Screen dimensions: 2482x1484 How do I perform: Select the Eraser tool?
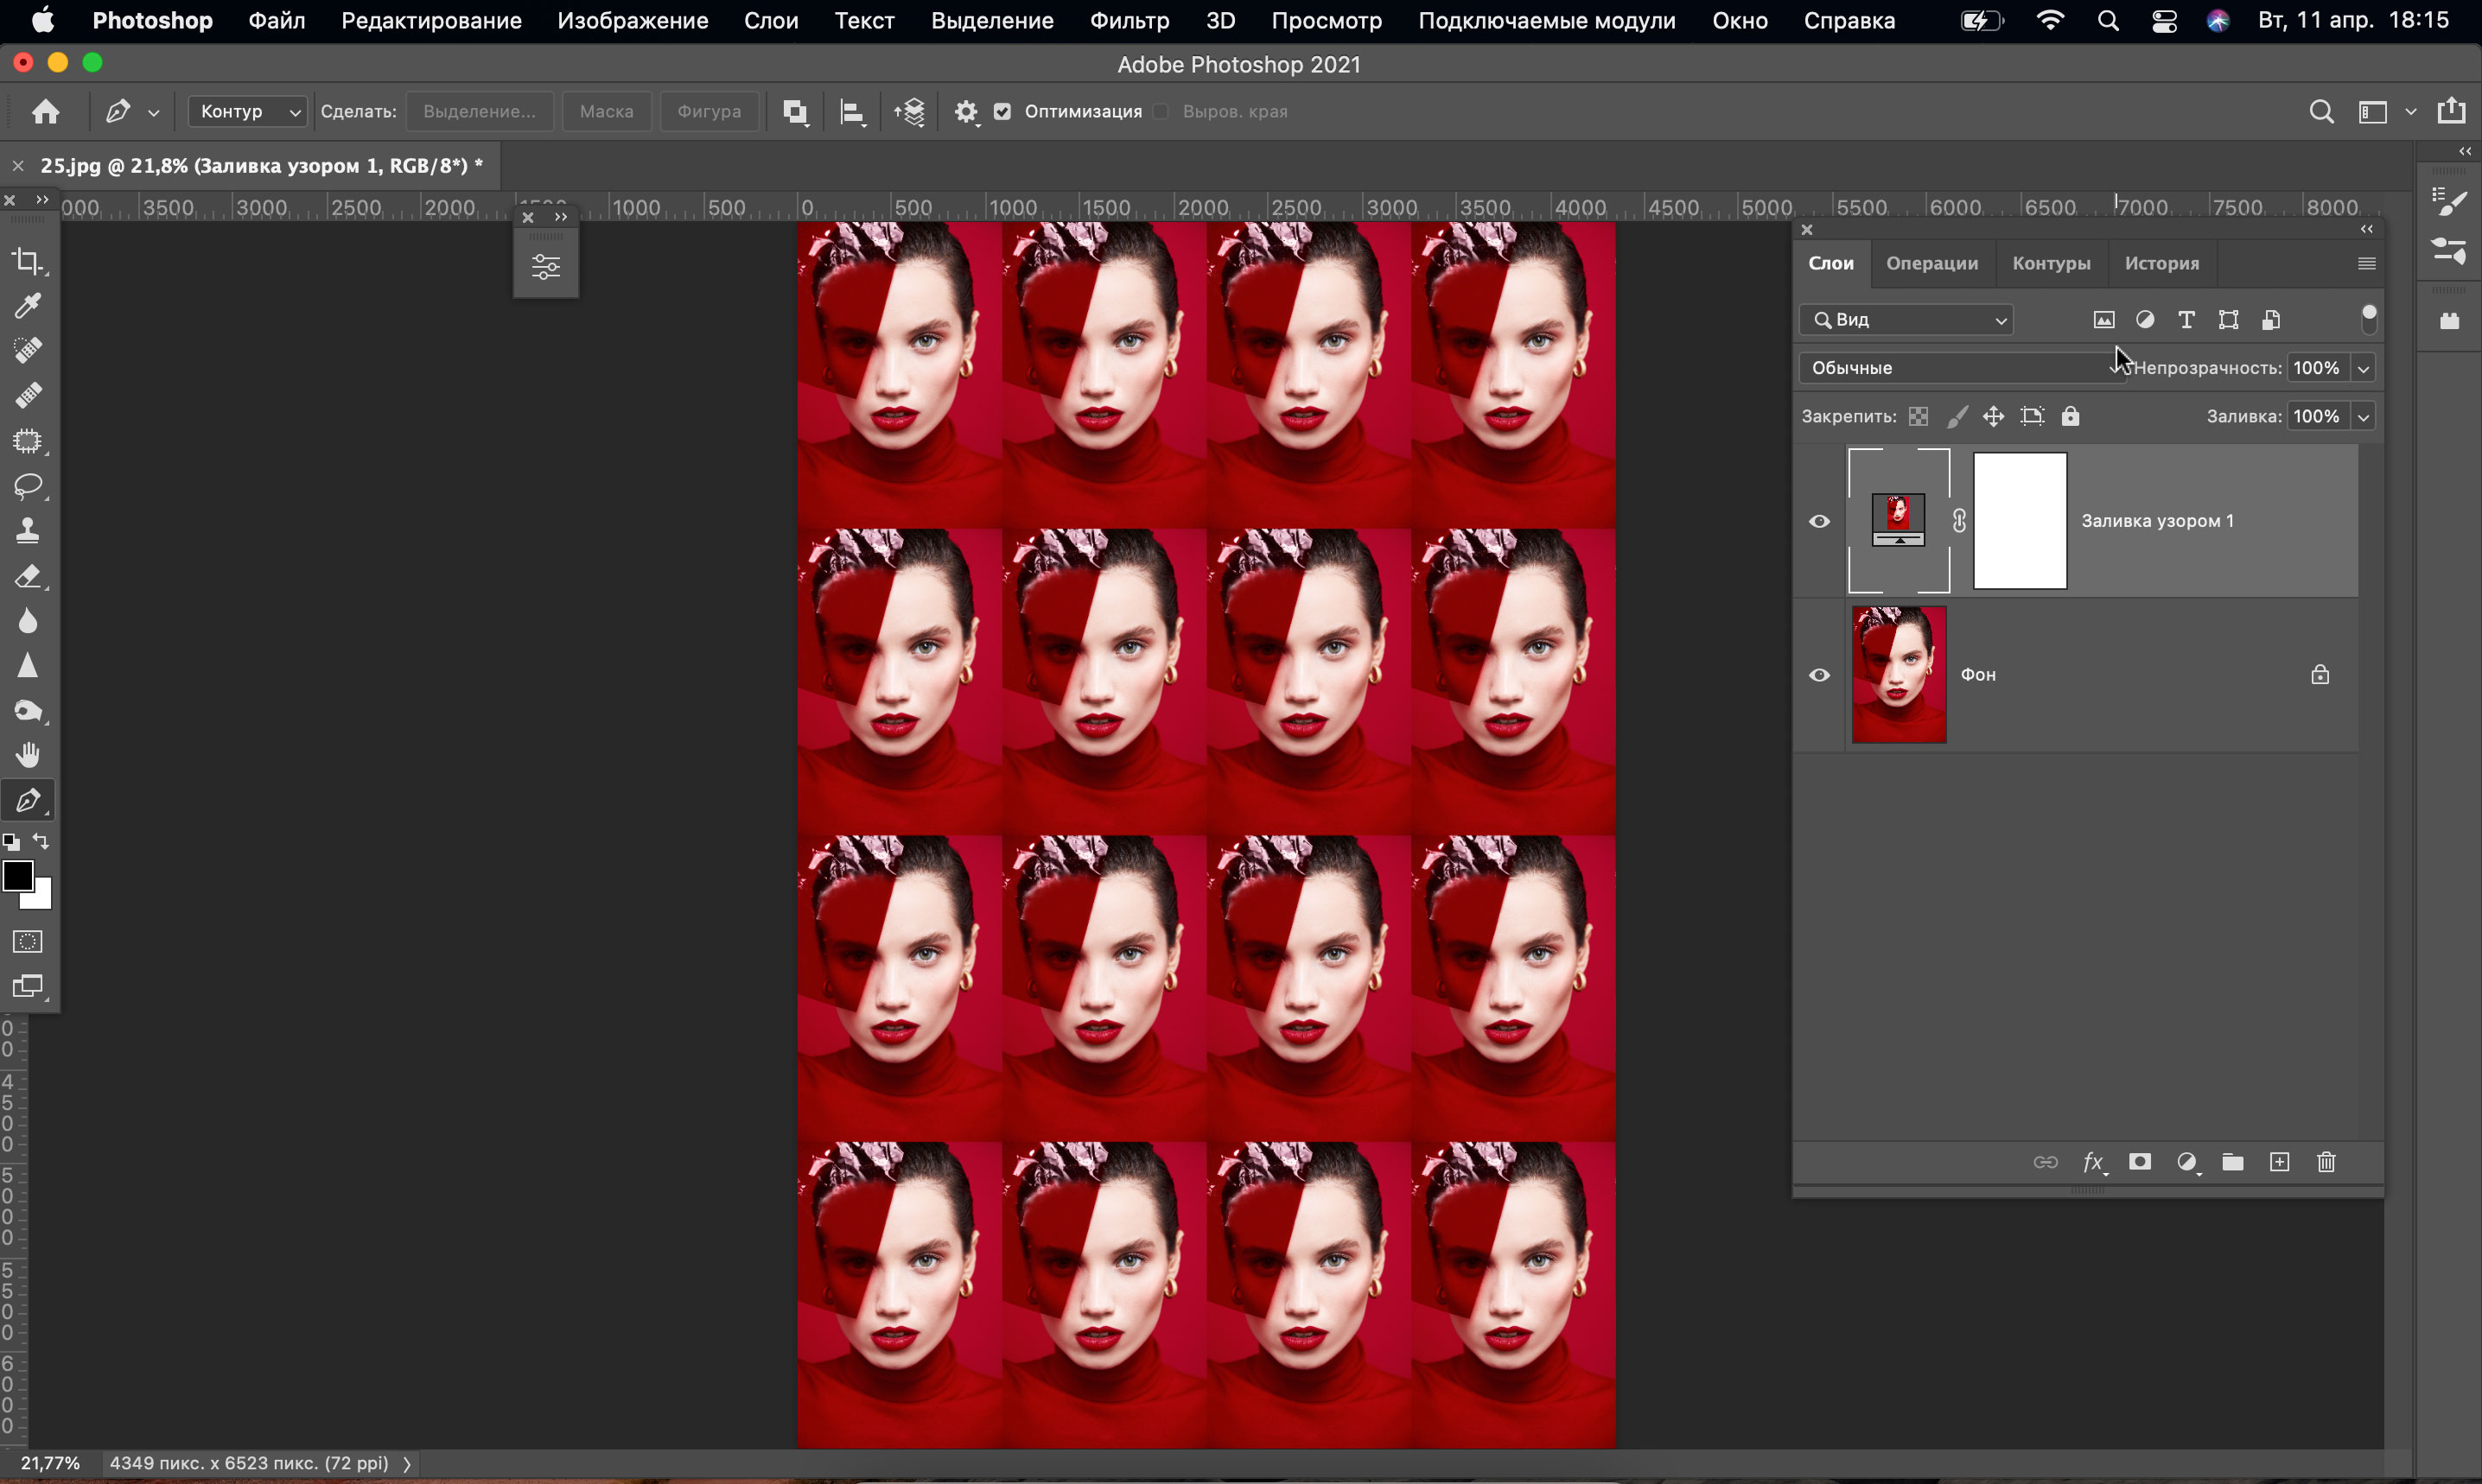point(28,576)
